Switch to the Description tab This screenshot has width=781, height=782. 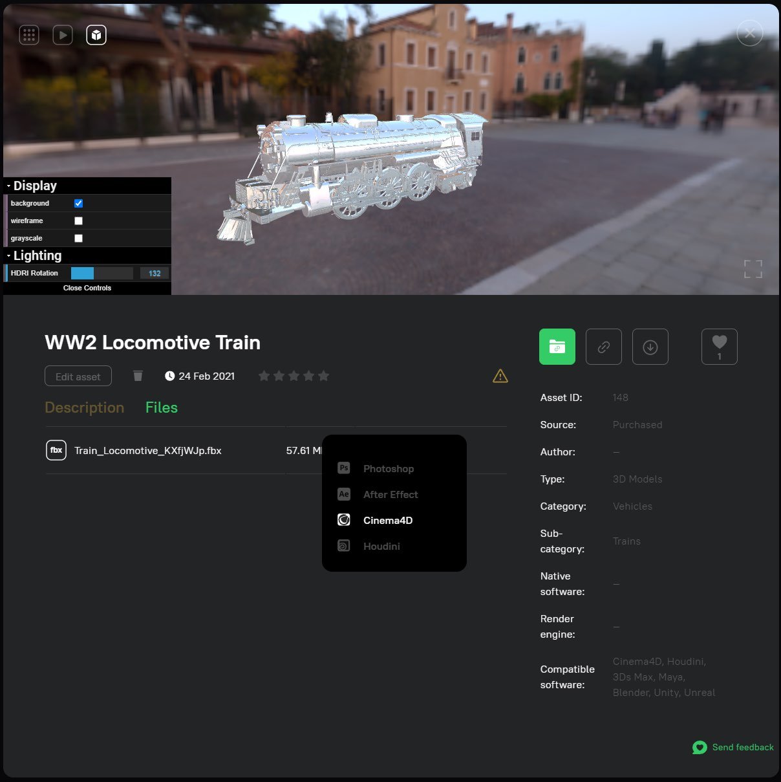[84, 407]
